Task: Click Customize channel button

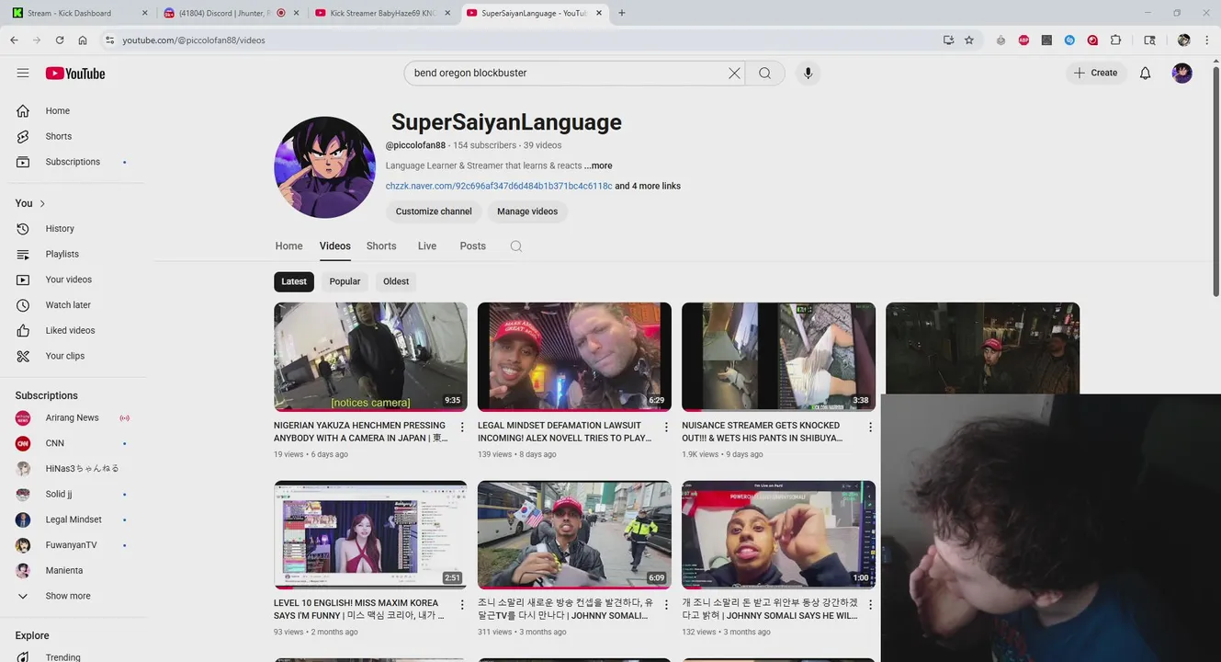Action: coord(434,211)
